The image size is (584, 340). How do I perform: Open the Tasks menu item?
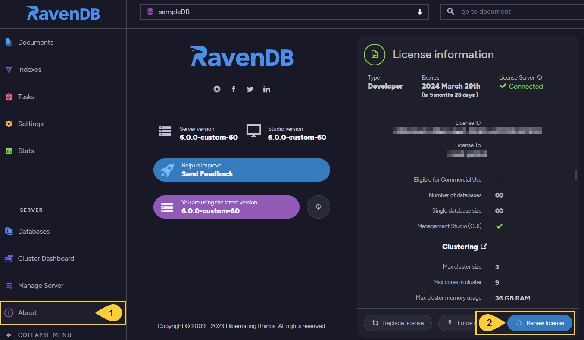63,97
